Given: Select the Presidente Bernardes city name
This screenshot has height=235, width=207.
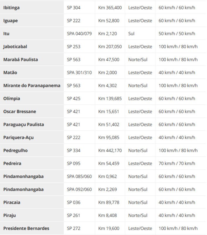Looking at the screenshot, I should pyautogui.click(x=26, y=228).
